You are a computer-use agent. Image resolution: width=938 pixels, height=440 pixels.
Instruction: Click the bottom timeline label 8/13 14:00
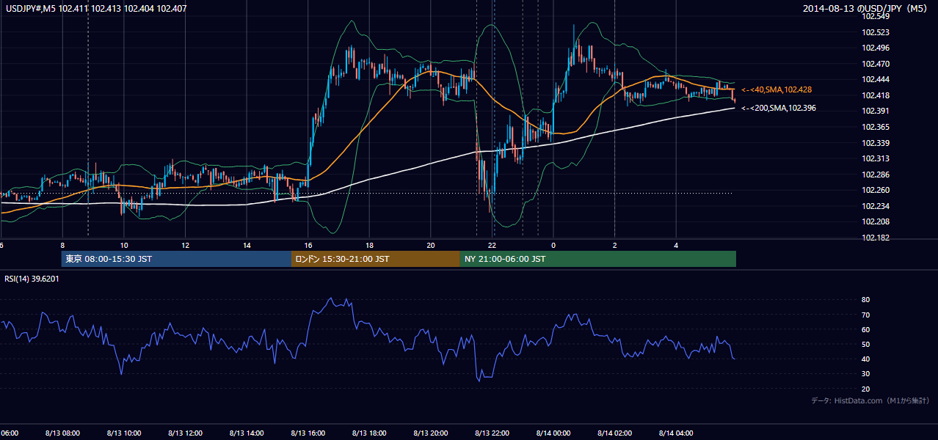click(247, 433)
